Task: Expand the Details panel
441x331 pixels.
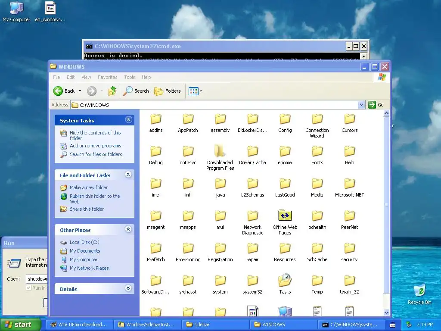Action: [x=128, y=288]
